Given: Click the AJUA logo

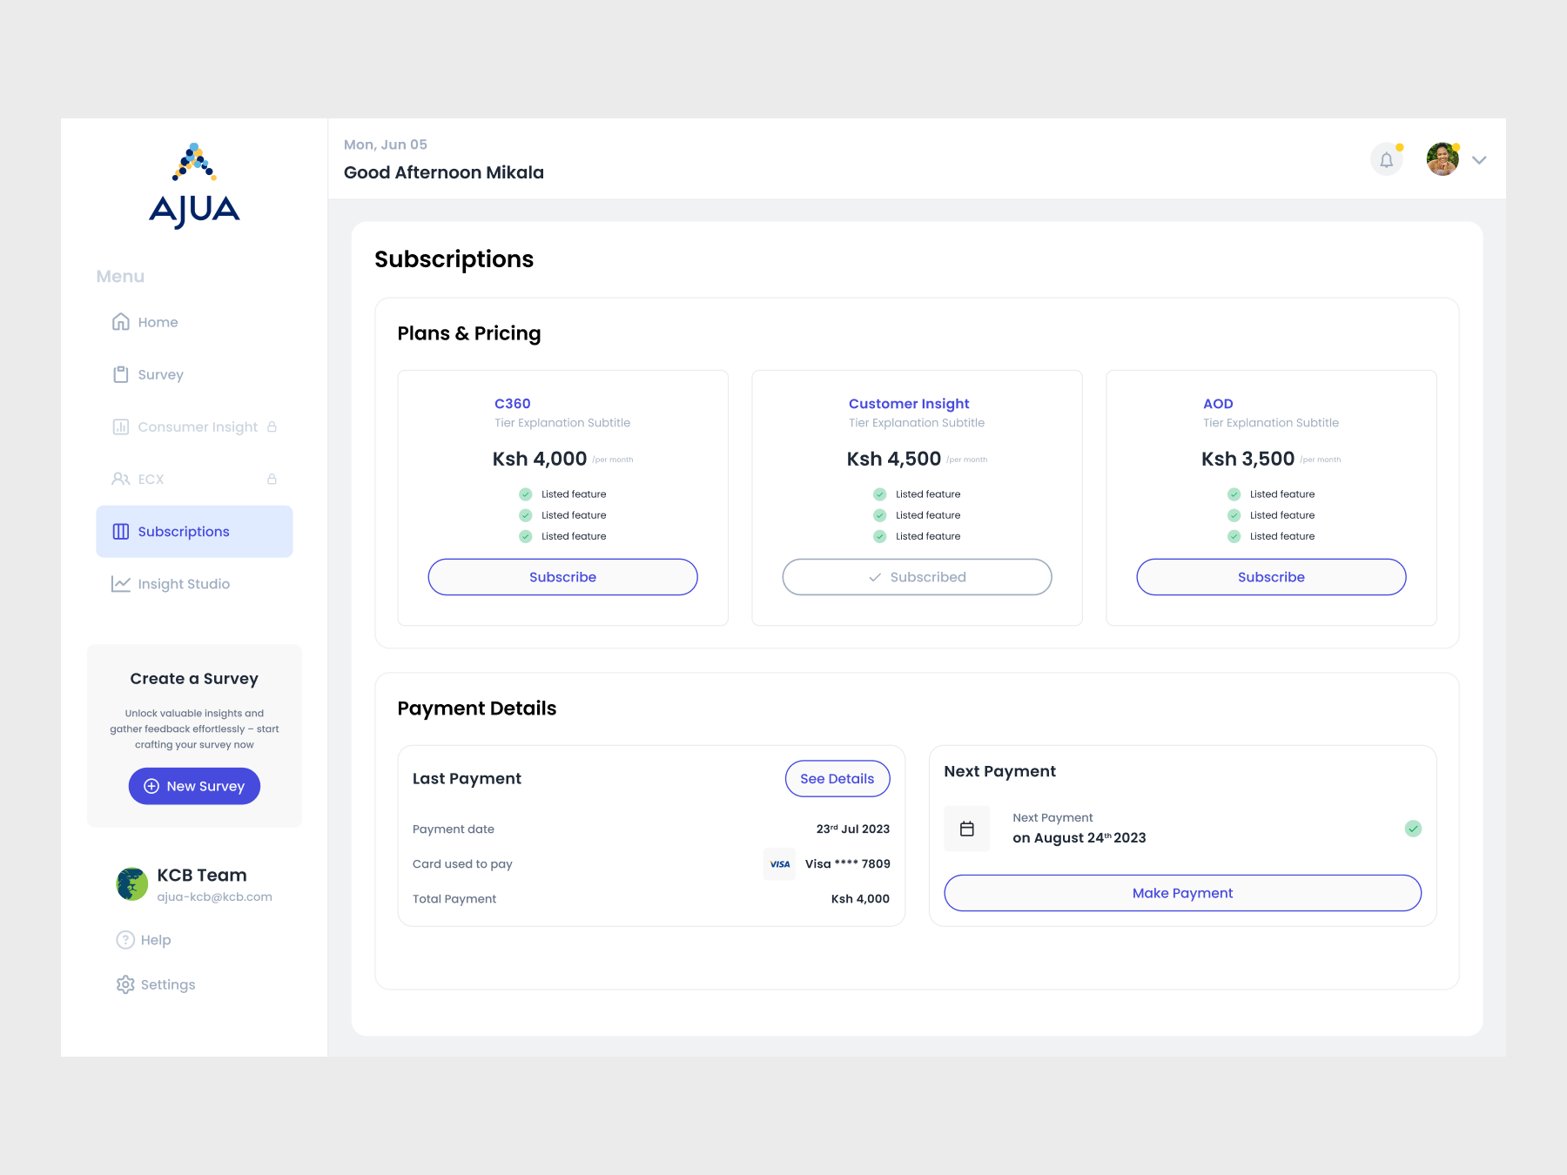Looking at the screenshot, I should coord(194,186).
